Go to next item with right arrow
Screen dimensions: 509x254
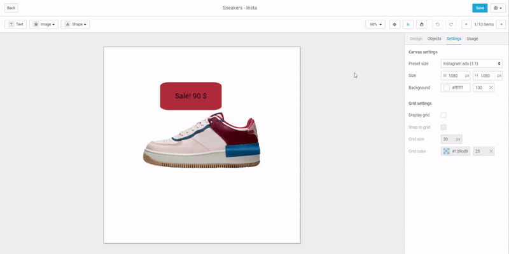coord(501,24)
